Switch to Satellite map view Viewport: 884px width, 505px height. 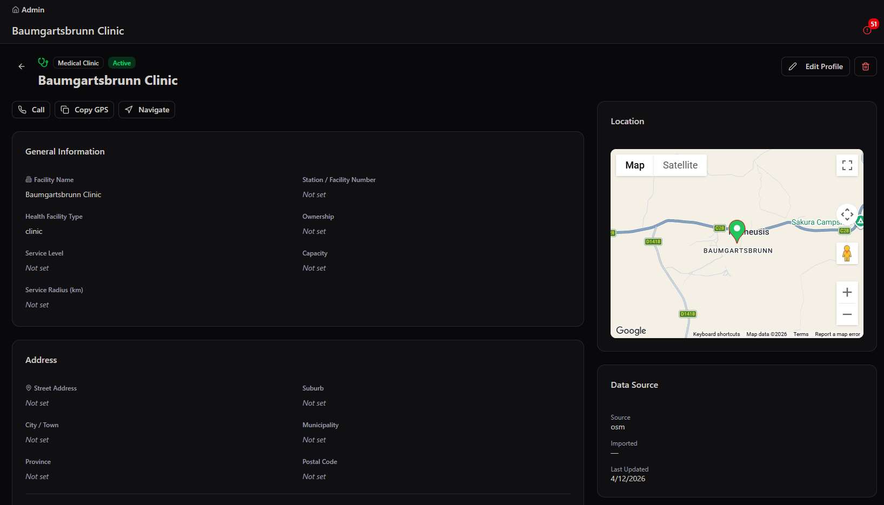pyautogui.click(x=680, y=165)
